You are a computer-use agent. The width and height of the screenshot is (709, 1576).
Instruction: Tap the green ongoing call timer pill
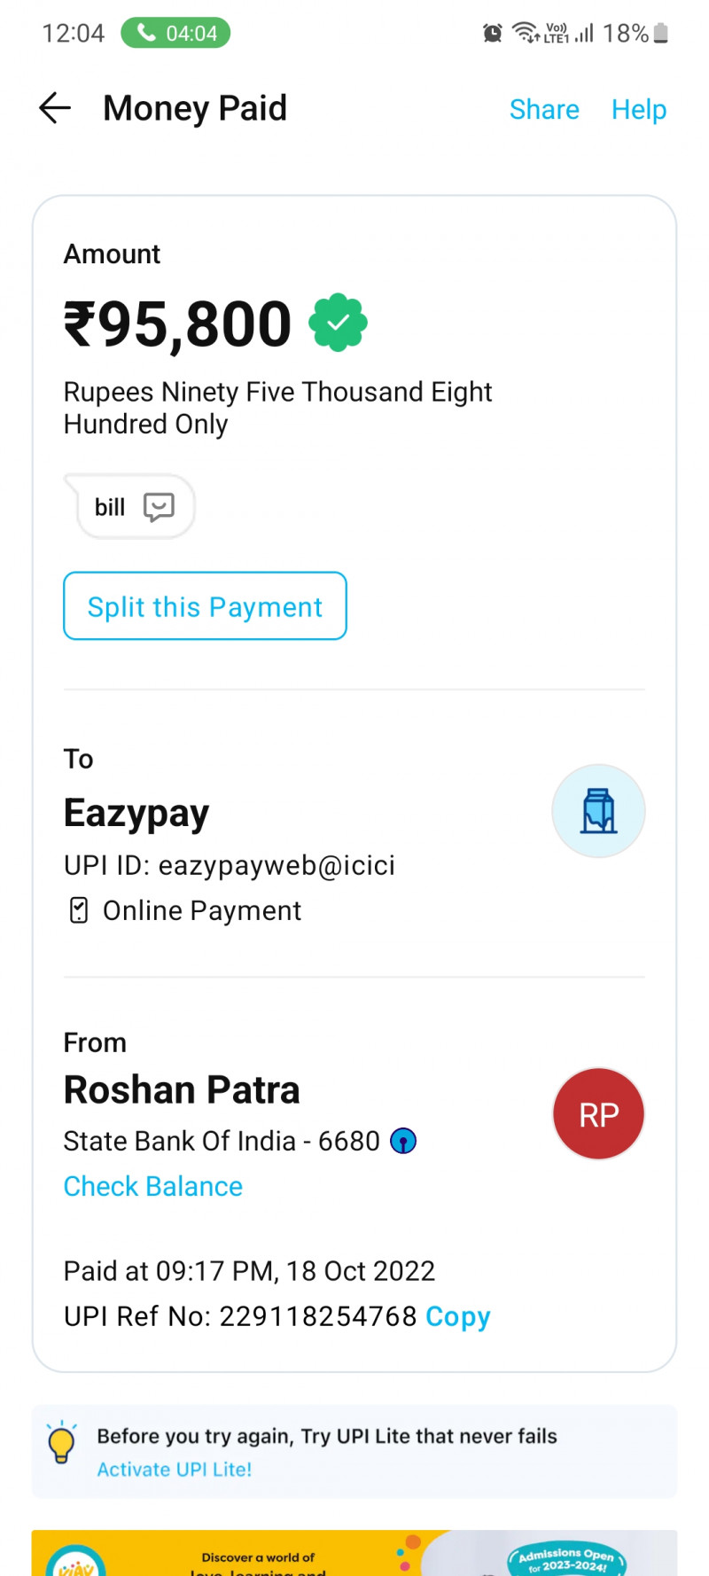click(x=175, y=34)
